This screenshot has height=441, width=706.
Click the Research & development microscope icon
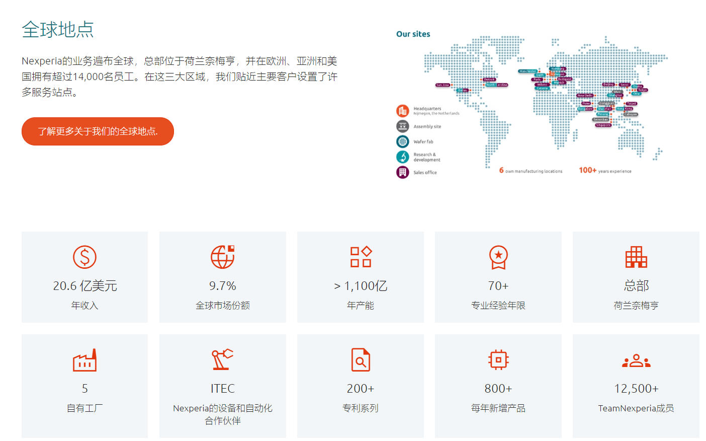402,157
